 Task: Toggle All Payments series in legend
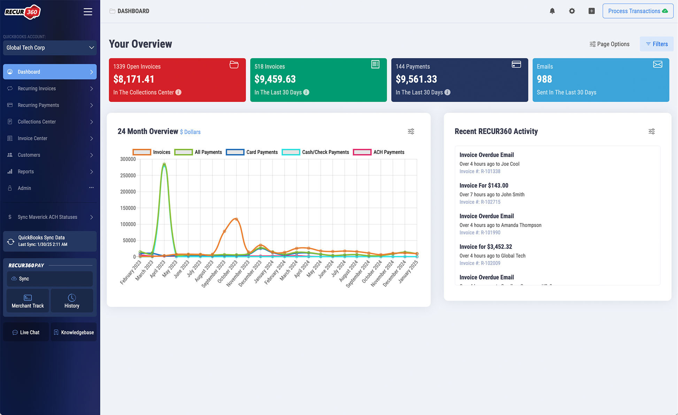point(198,152)
